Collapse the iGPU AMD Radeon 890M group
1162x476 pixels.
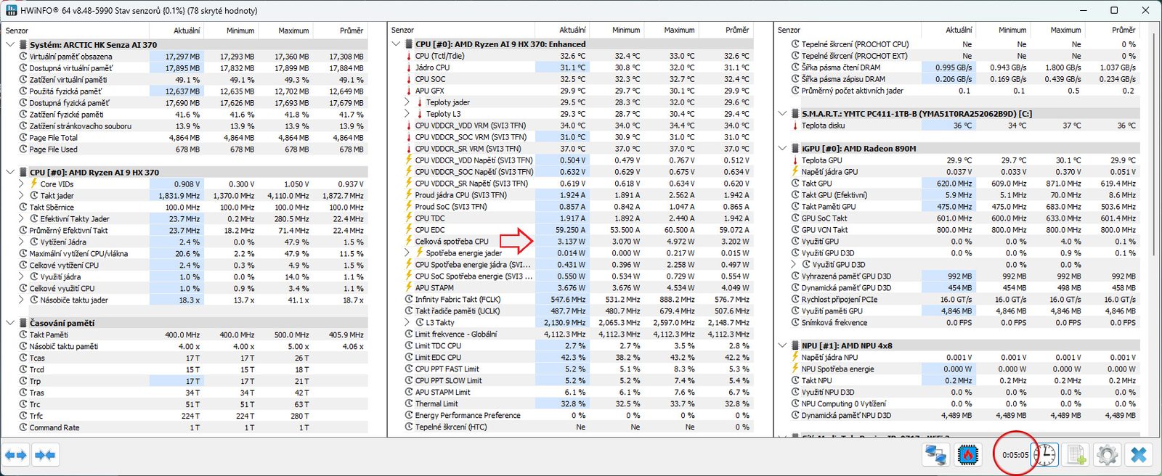(782, 149)
